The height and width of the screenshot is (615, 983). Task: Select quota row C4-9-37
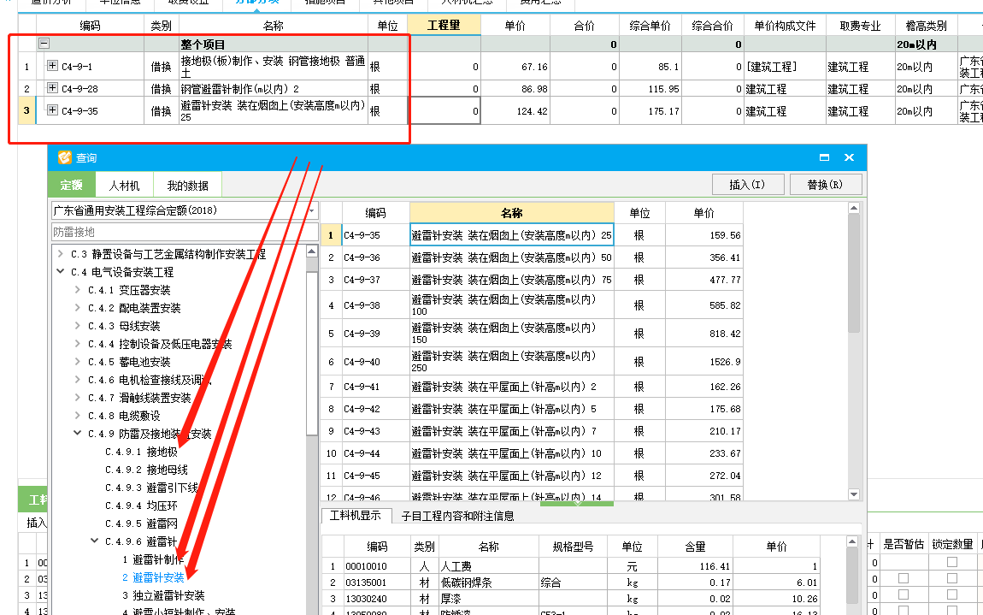click(x=532, y=280)
